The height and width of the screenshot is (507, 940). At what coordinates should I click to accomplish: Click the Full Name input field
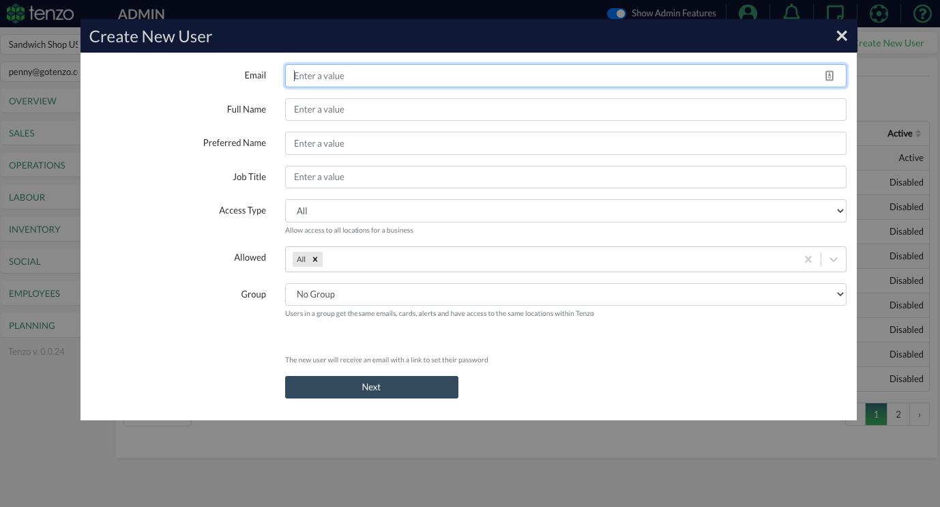566,109
